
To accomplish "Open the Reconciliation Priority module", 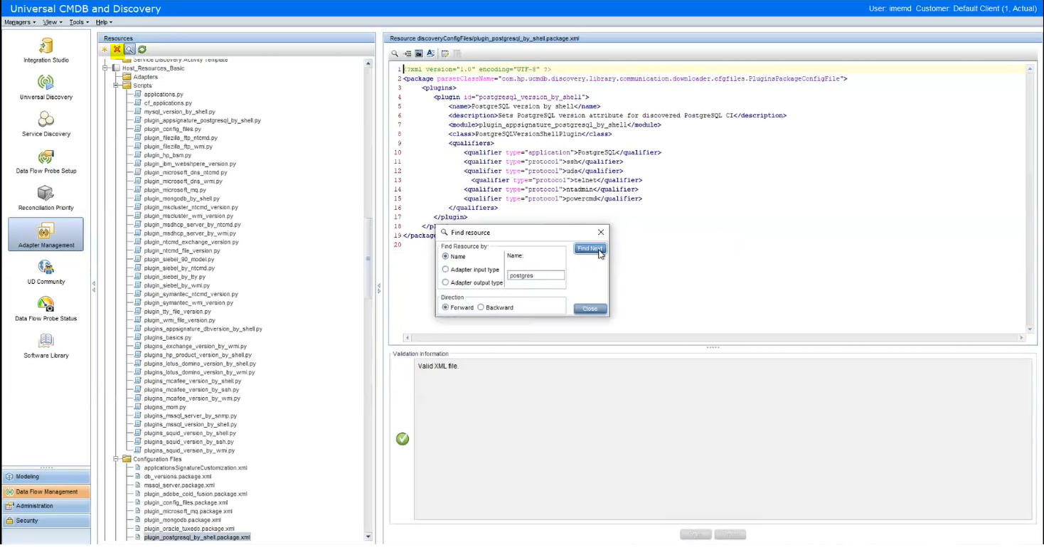I will pos(46,198).
